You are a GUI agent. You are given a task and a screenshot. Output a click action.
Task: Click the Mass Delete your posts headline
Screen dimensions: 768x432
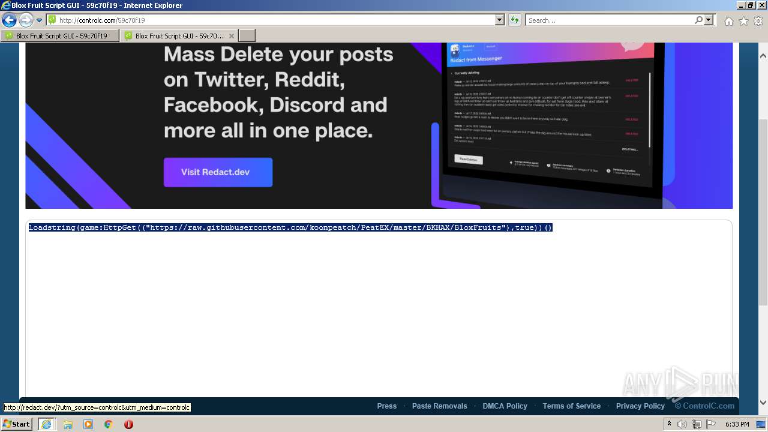pos(278,92)
